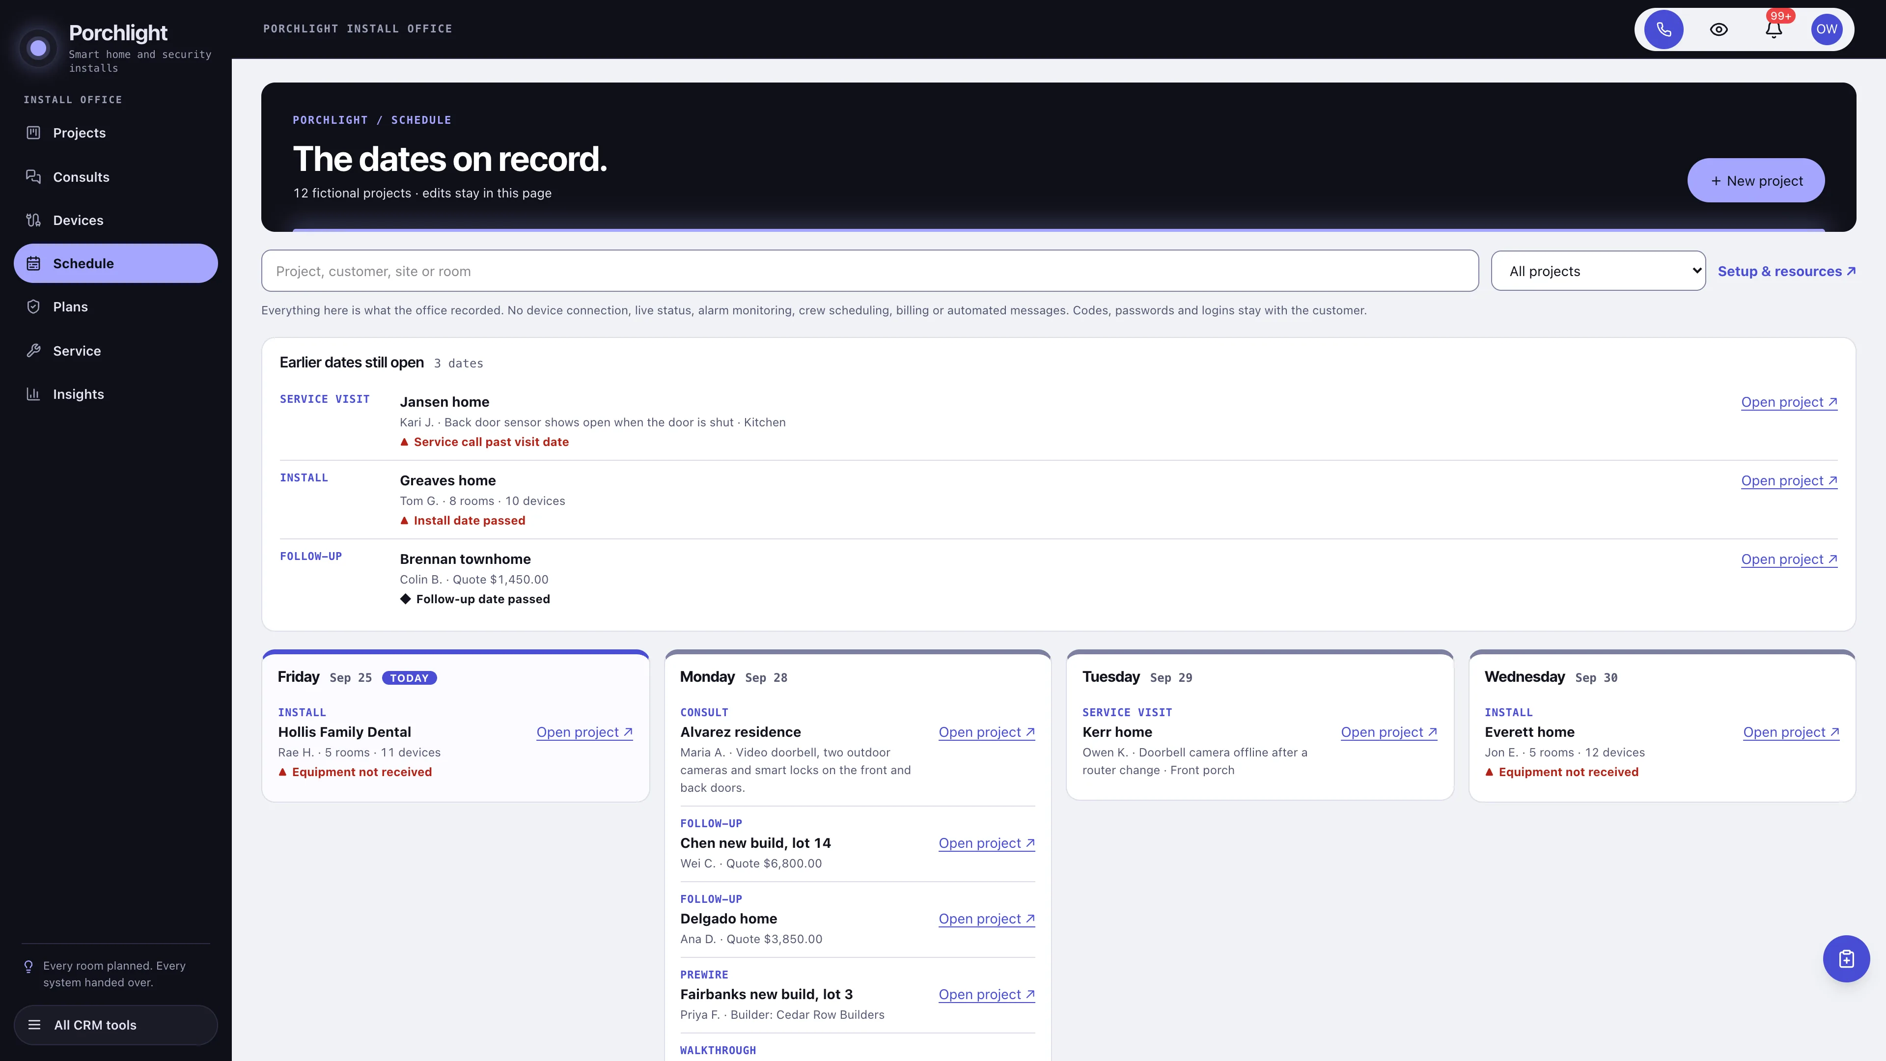Open the Projects section
This screenshot has height=1061, width=1886.
point(116,133)
